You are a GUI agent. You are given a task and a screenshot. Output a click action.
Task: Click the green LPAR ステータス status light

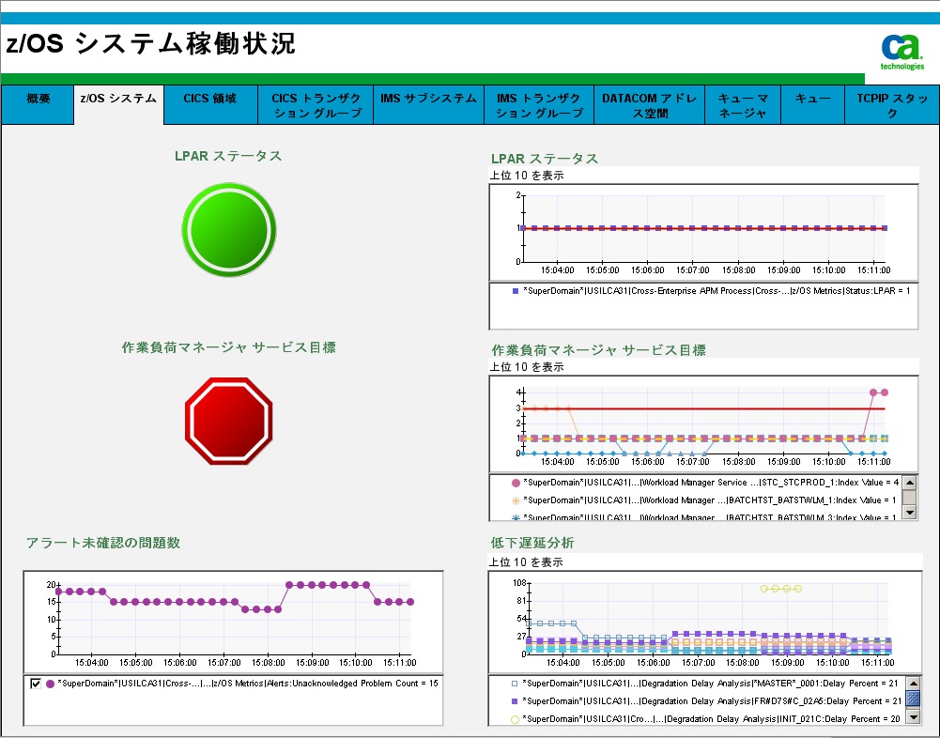click(228, 229)
